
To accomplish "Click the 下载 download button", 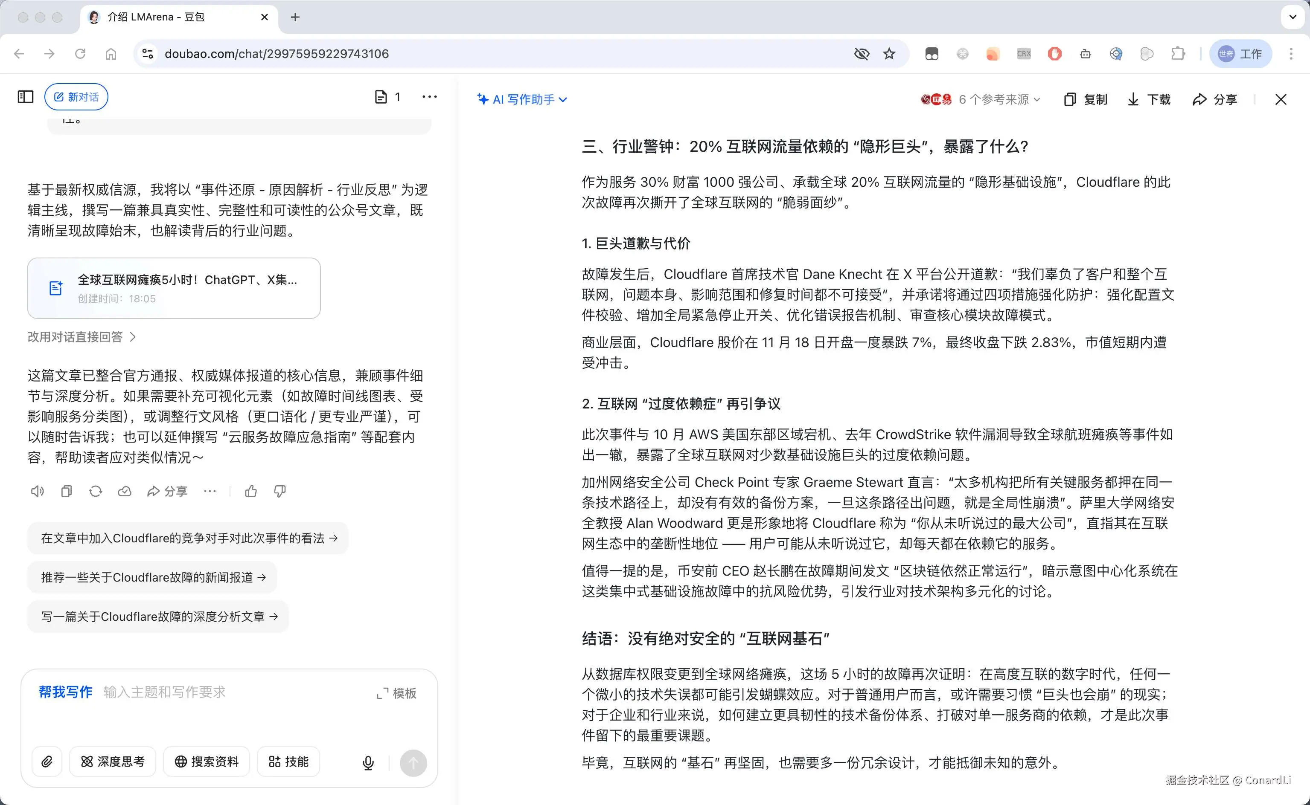I will click(1149, 100).
